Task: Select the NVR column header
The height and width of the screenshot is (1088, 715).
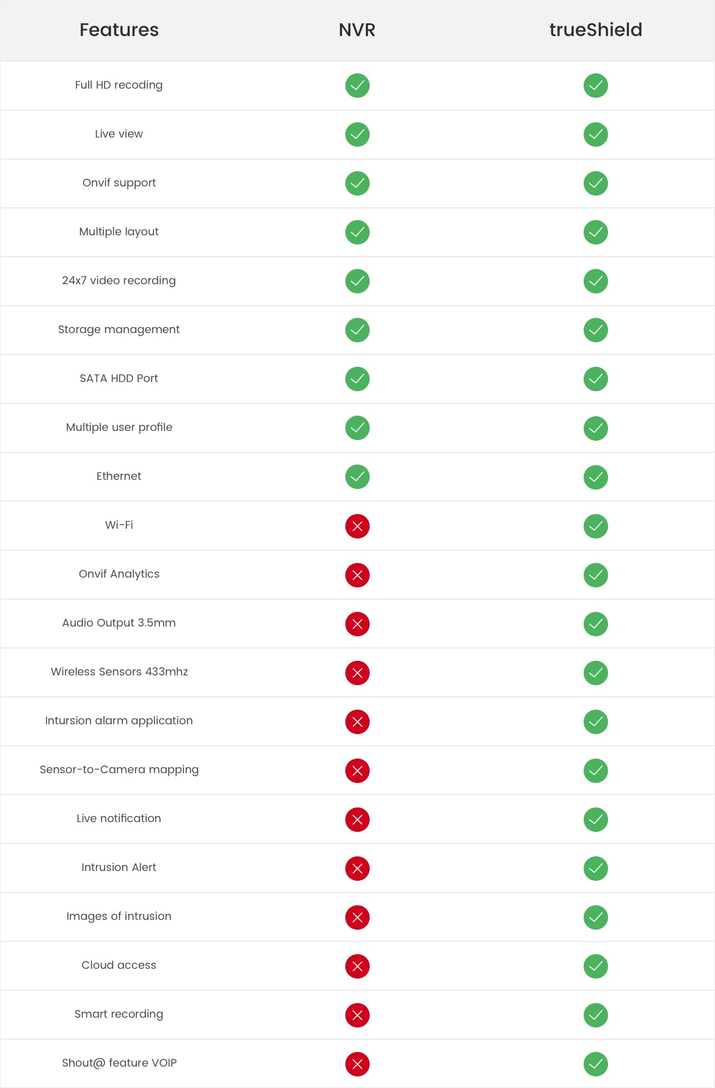Action: click(357, 30)
